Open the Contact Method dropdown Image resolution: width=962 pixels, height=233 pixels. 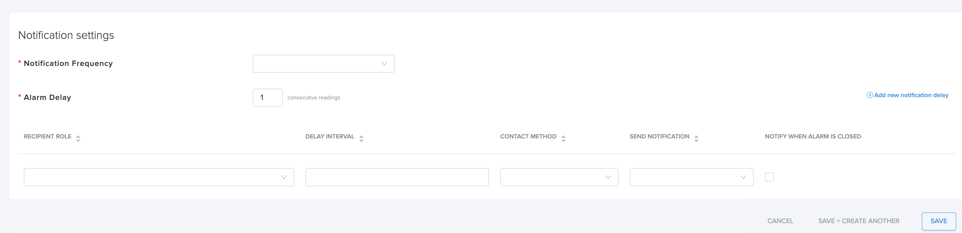558,177
